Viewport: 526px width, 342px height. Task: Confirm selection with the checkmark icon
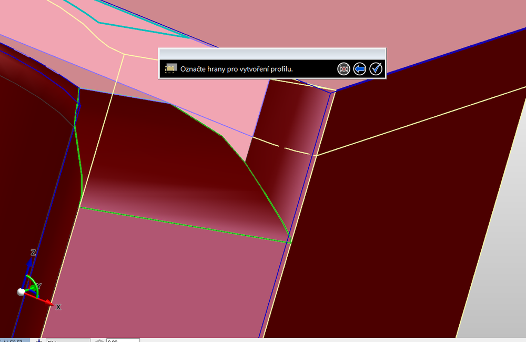coord(376,69)
